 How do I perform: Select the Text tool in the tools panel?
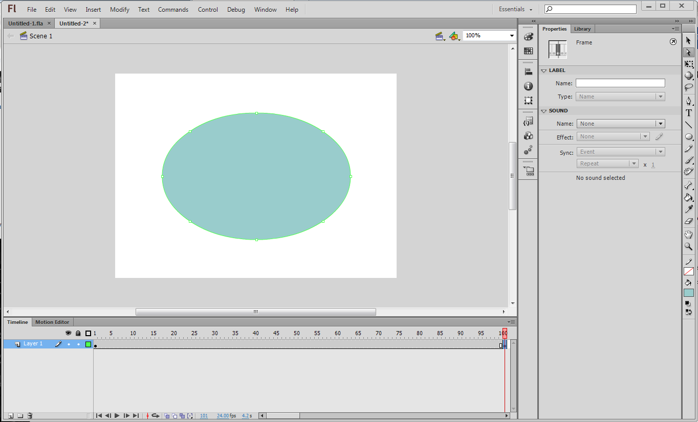point(688,113)
